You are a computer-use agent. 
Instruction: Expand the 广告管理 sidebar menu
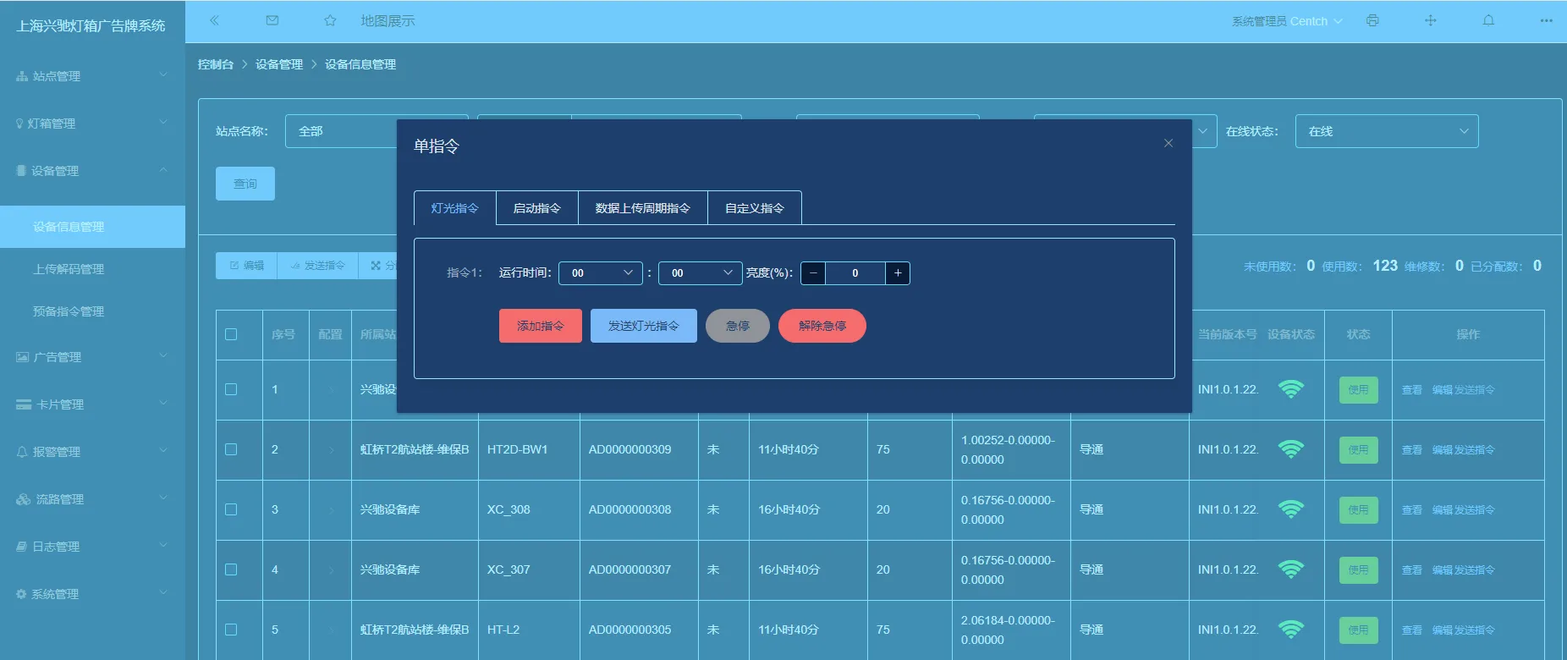92,357
